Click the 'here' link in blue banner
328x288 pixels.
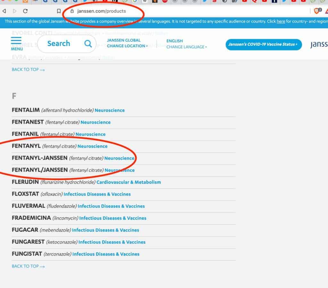(281, 21)
